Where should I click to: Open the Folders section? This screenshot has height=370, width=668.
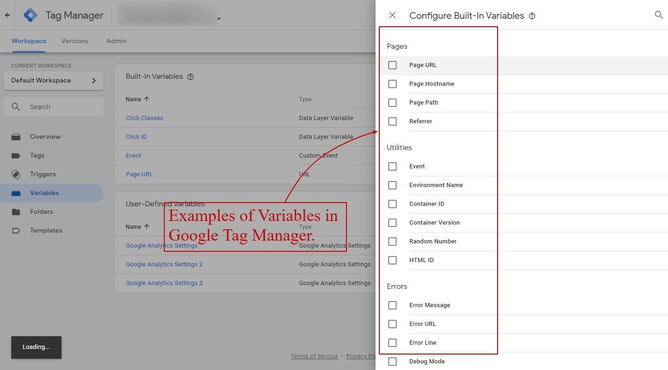pos(41,211)
